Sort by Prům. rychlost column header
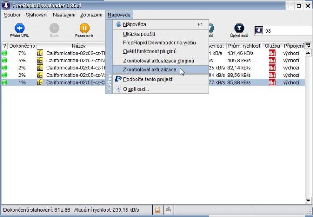 coord(244,46)
